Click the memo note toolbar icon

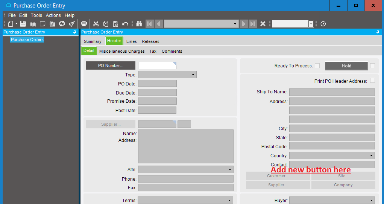click(x=42, y=24)
